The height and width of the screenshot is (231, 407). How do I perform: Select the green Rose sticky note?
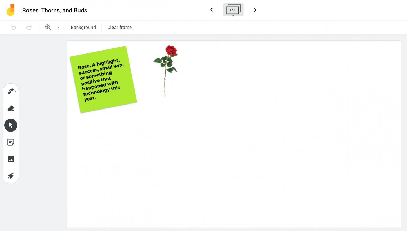pos(103,79)
